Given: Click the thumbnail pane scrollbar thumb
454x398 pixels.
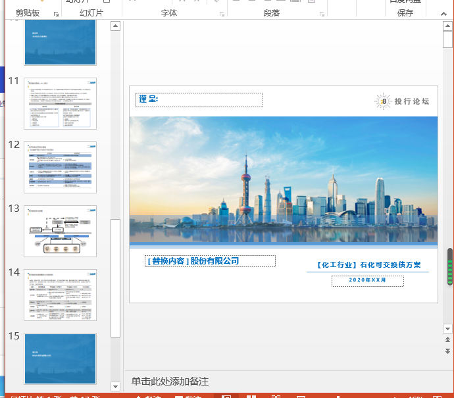Looking at the screenshot, I should click(x=116, y=278).
